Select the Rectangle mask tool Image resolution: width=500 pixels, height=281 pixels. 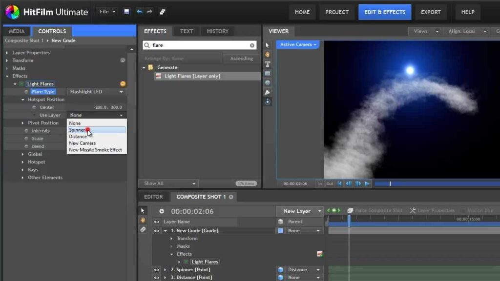267,74
